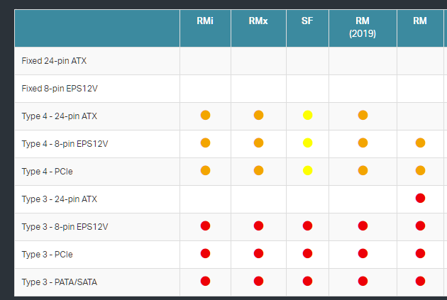
Task: Click the Type 3 - PCIe row label
Action: click(48, 254)
